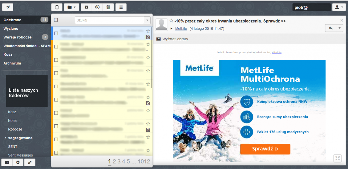Screen dimensions: 348x169
Task: Click Wyświetl obrazy to show images
Action: (x=172, y=39)
